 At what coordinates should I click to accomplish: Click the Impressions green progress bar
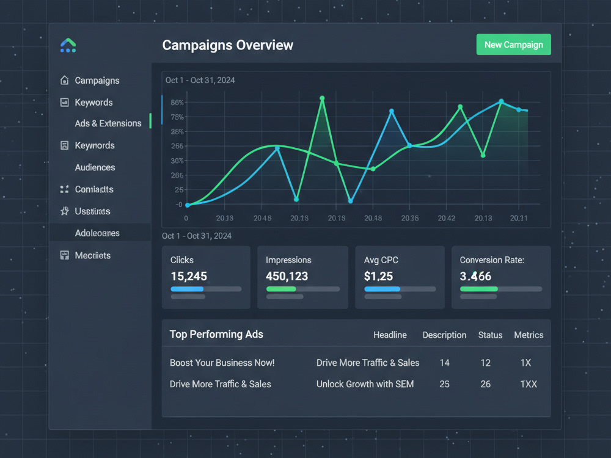click(x=281, y=289)
